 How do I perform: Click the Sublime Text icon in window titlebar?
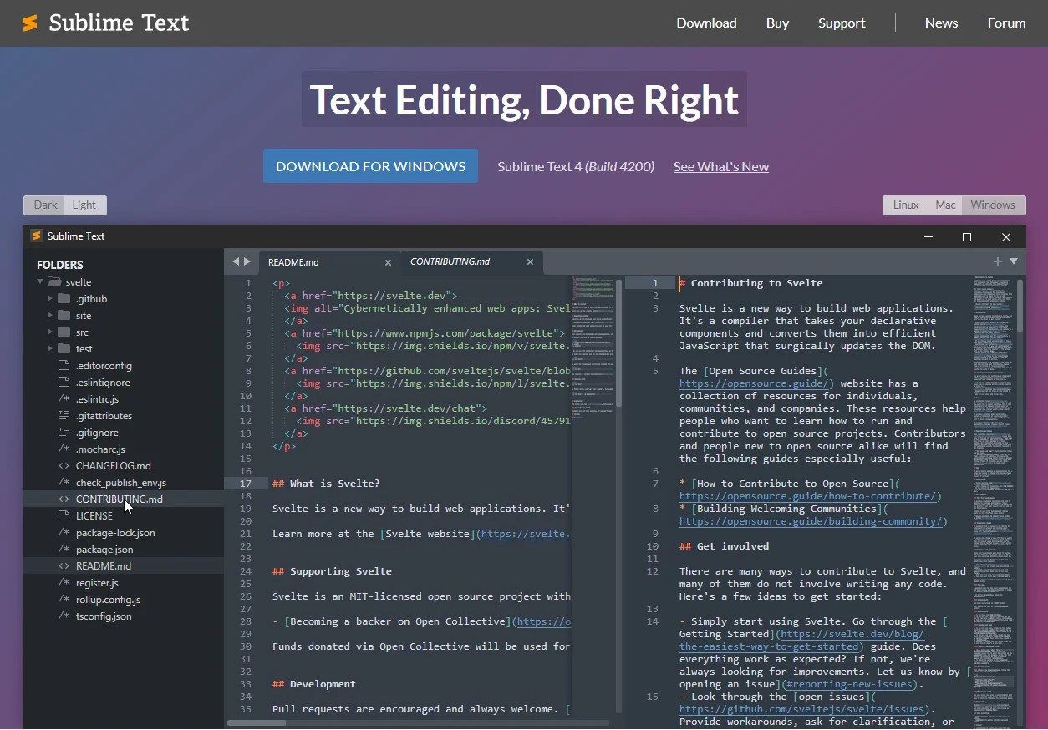[x=34, y=236]
